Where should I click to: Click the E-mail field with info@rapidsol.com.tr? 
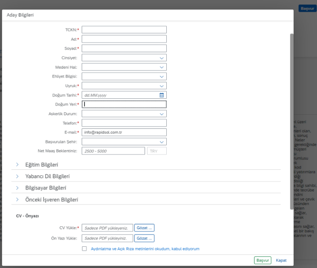pyautogui.click(x=124, y=132)
